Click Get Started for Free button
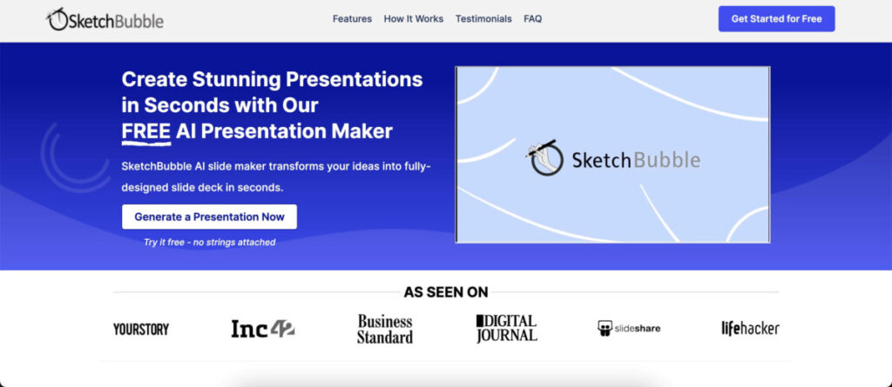The image size is (892, 387). [776, 19]
